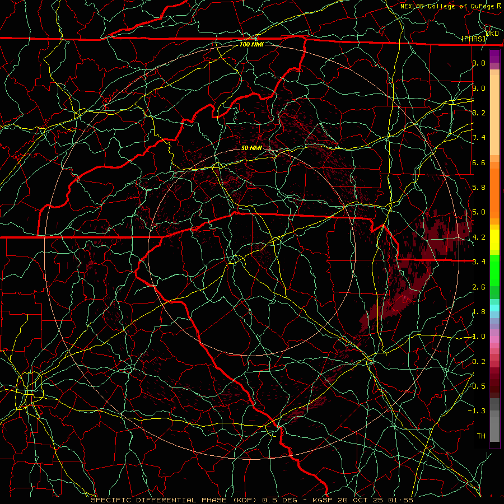This screenshot has height=504, width=504.
Task: Click the 7.4 scale value
Action: (479, 138)
